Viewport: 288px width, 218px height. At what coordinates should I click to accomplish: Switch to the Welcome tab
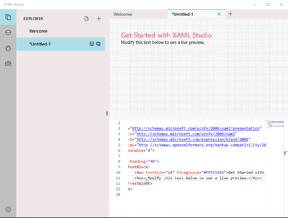point(123,14)
